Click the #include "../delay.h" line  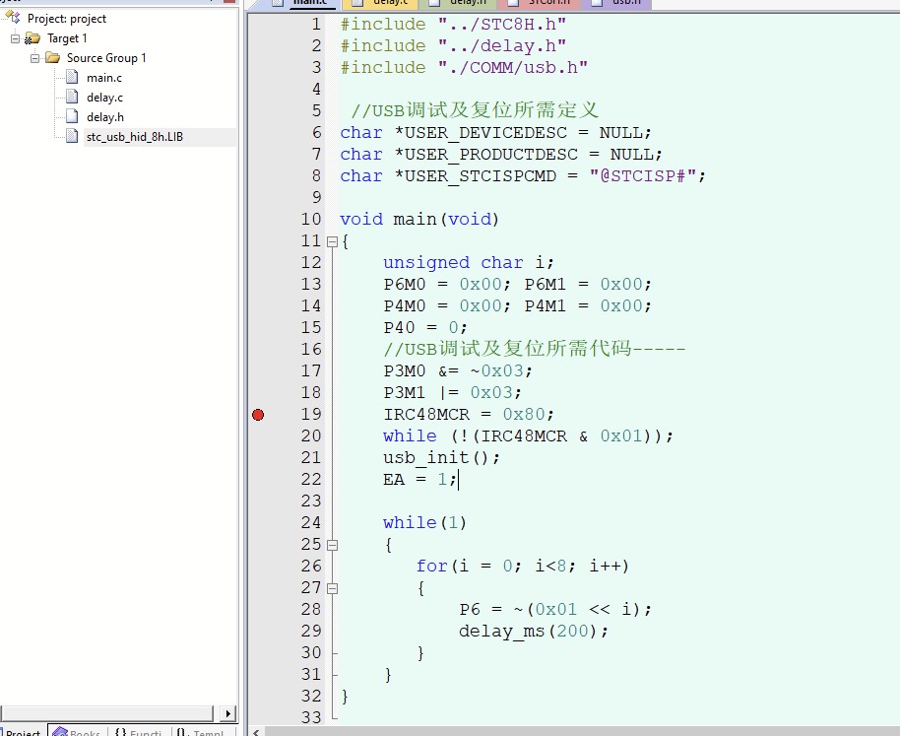[x=453, y=45]
